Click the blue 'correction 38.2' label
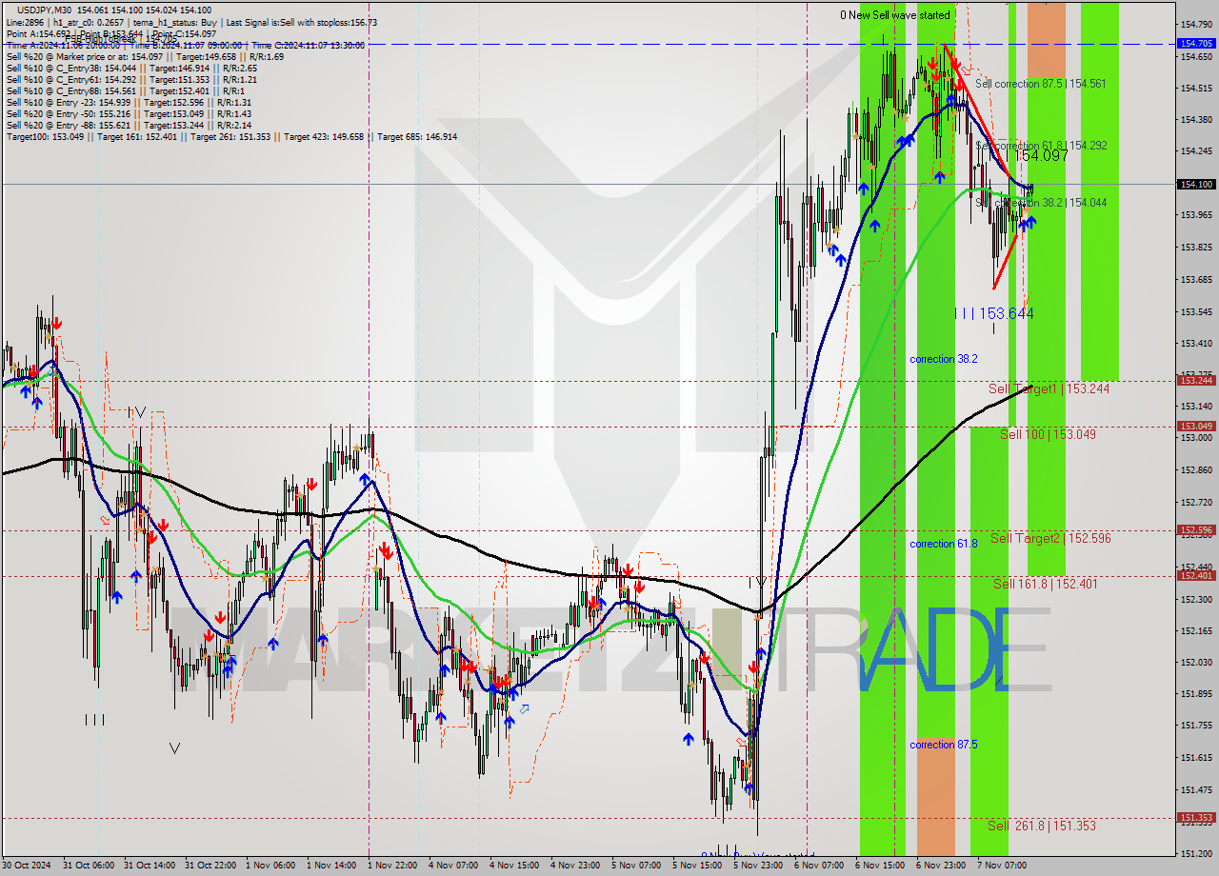1219x876 pixels. (943, 359)
